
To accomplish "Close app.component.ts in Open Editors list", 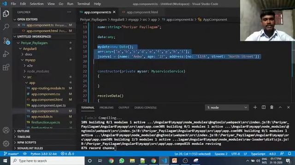I will (x=19, y=25).
